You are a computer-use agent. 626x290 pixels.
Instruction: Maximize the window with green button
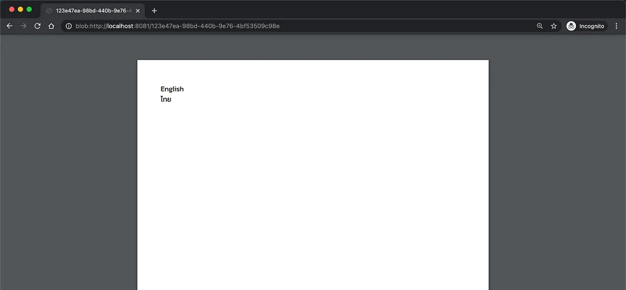29,9
